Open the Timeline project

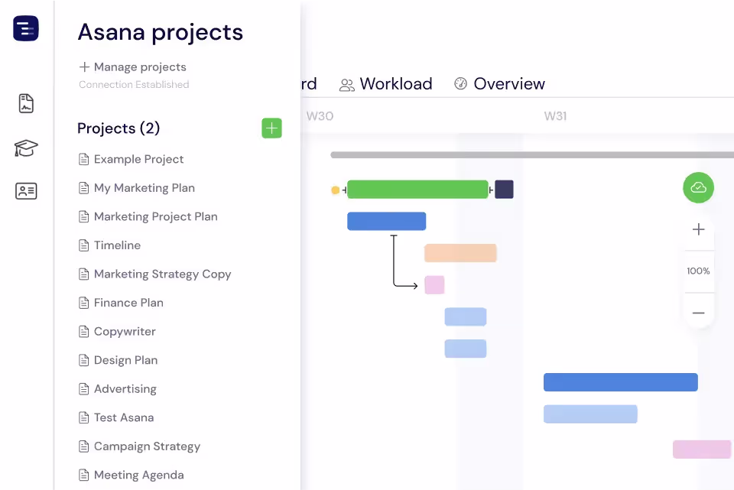pyautogui.click(x=117, y=245)
